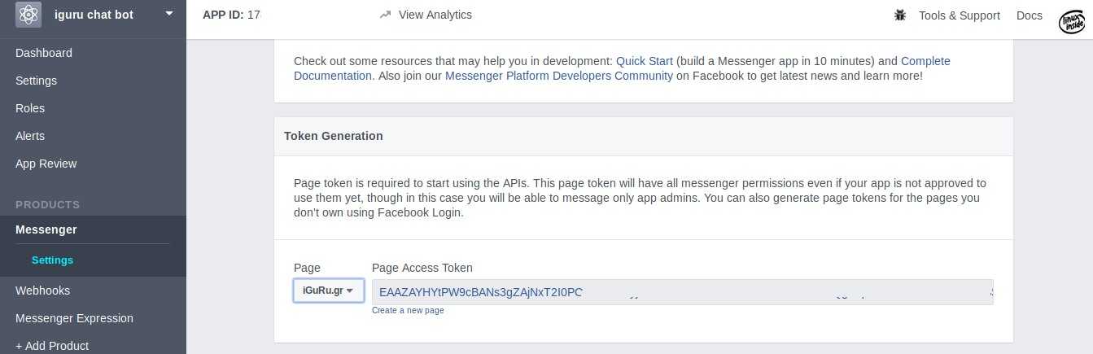Open Roles in the sidebar
Image resolution: width=1093 pixels, height=354 pixels.
[30, 108]
